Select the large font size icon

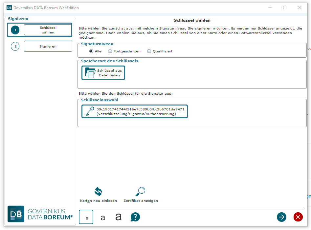[119, 217]
